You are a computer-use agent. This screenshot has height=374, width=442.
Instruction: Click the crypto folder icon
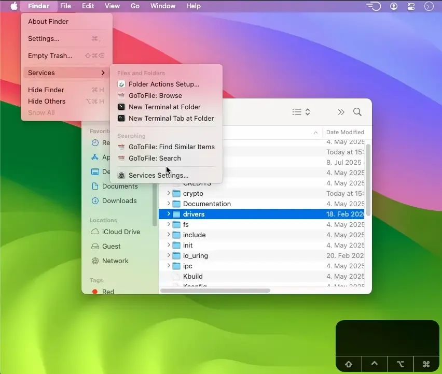tap(176, 194)
